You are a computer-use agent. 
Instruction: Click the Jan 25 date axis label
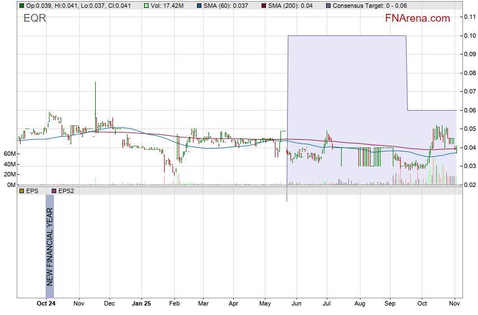pyautogui.click(x=141, y=304)
